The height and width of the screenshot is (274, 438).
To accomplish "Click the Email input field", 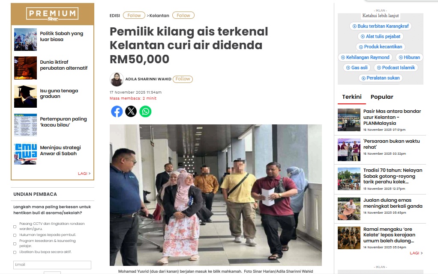I will pos(52,265).
